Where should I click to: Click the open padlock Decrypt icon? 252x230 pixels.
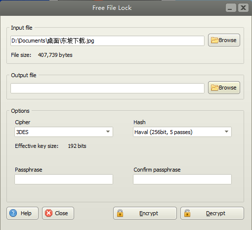pyautogui.click(x=187, y=213)
